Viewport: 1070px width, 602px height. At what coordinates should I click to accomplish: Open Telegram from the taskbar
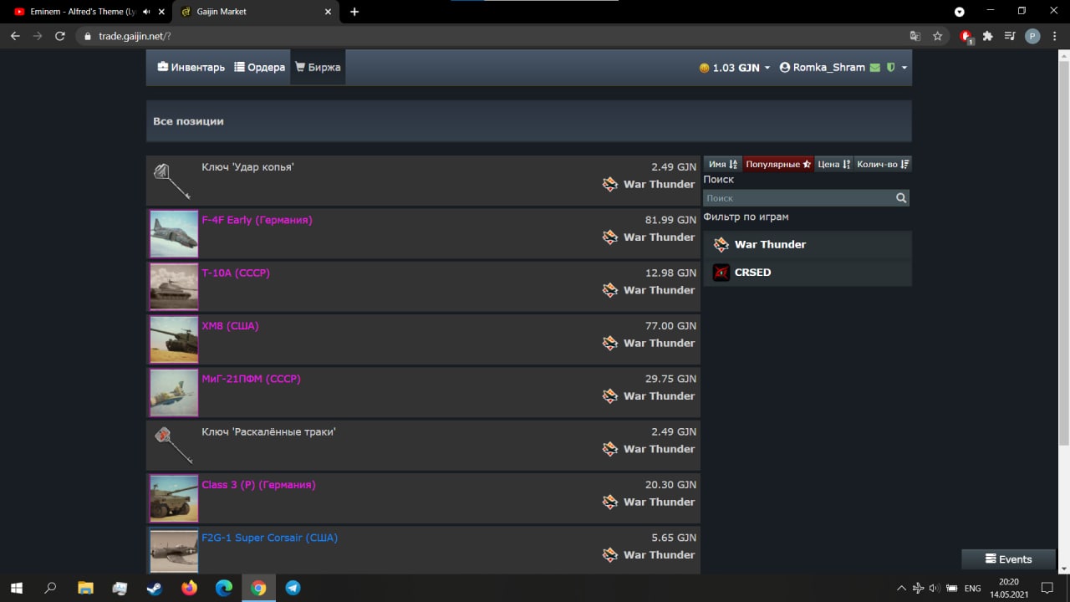(x=293, y=588)
